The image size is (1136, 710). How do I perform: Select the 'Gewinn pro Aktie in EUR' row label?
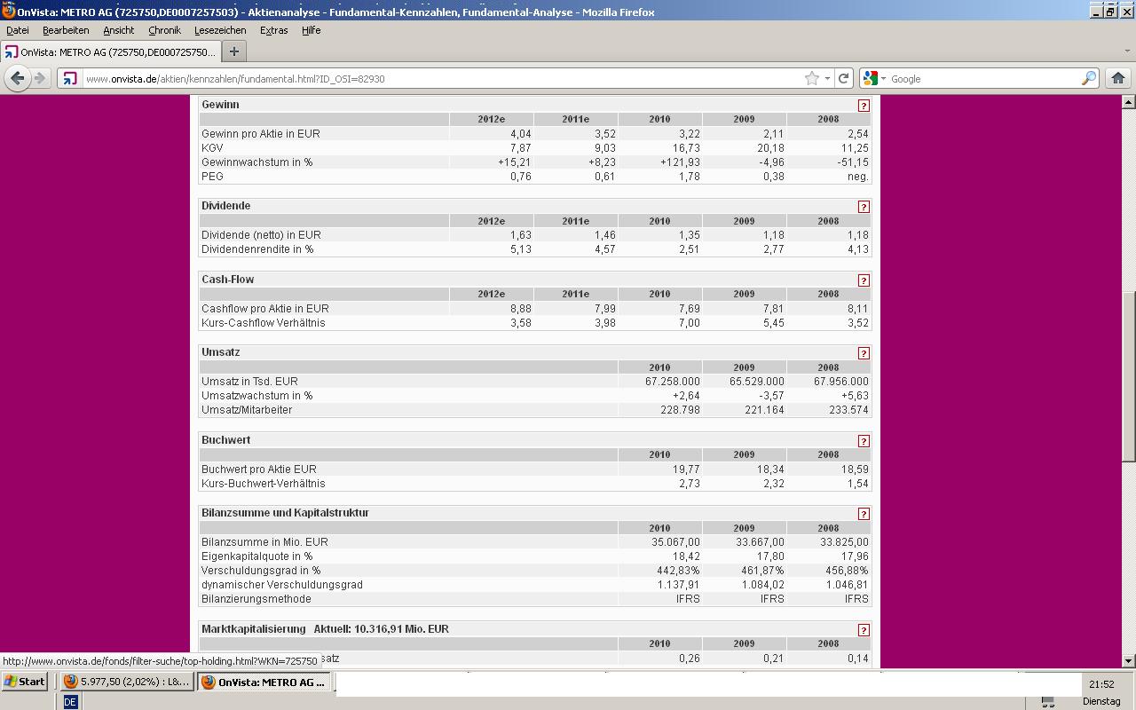[261, 134]
